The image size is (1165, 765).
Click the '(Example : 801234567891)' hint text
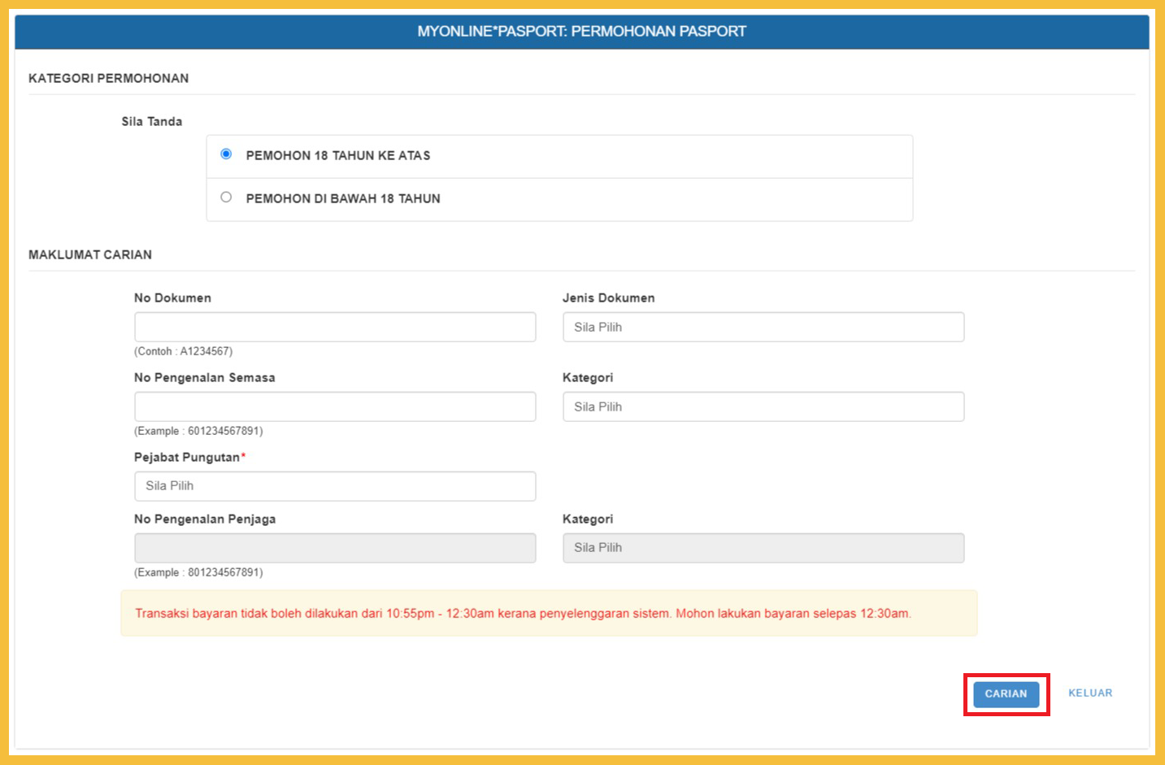(198, 572)
